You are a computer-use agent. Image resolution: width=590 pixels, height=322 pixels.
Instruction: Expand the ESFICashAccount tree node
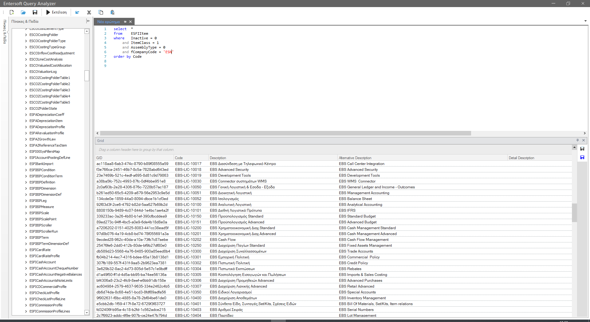click(x=26, y=262)
